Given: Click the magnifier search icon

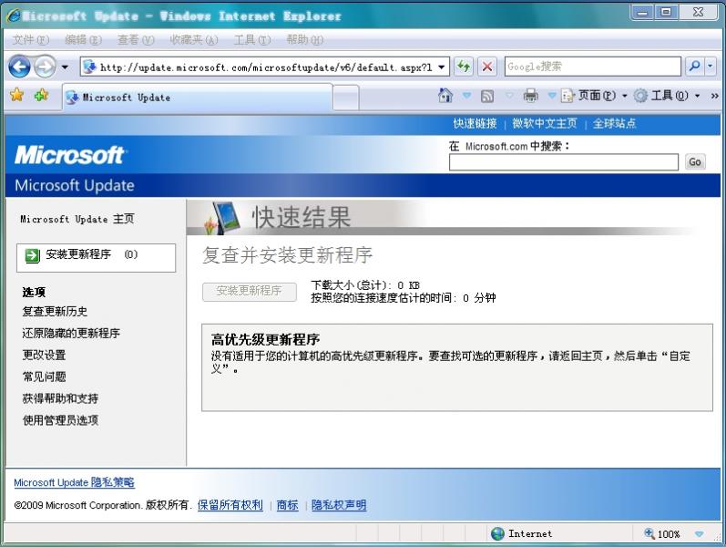Looking at the screenshot, I should click(694, 67).
